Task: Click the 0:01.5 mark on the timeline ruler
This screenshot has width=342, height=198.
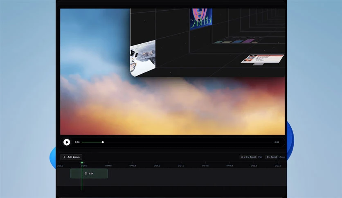Action: 205,166
